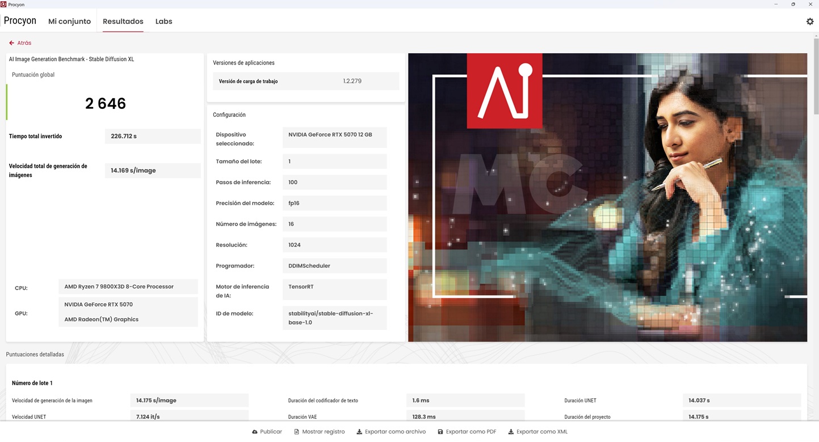
Task: Click the total time value 226.712 s
Action: pyautogui.click(x=153, y=136)
